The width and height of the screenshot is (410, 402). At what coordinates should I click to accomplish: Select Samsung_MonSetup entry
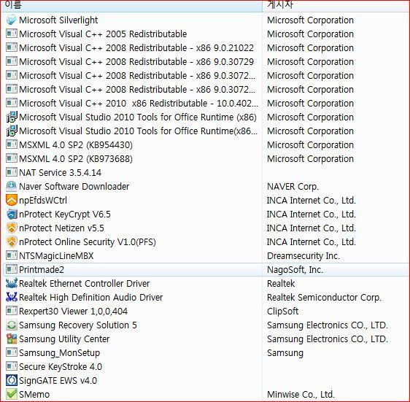click(59, 353)
